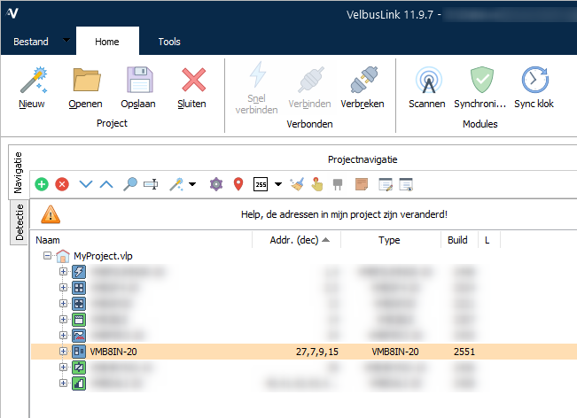Sort by the Type column header

click(x=391, y=240)
